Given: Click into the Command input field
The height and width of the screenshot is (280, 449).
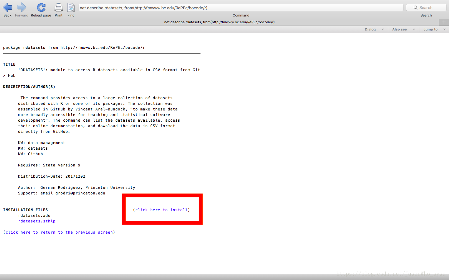Looking at the screenshot, I should click(x=241, y=8).
